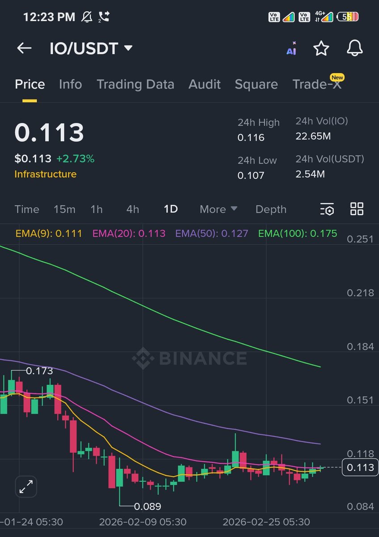Tap the 4G+ signal indicator

[x=324, y=17]
